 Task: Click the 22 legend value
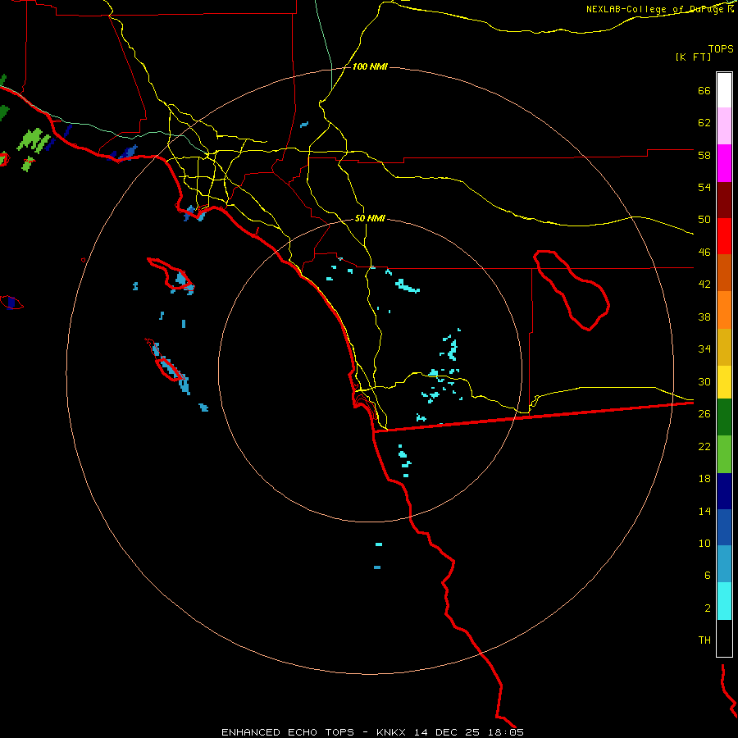point(704,446)
